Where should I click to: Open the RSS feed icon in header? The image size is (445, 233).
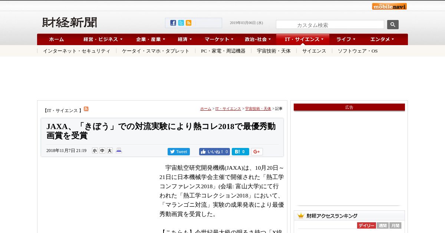(188, 23)
